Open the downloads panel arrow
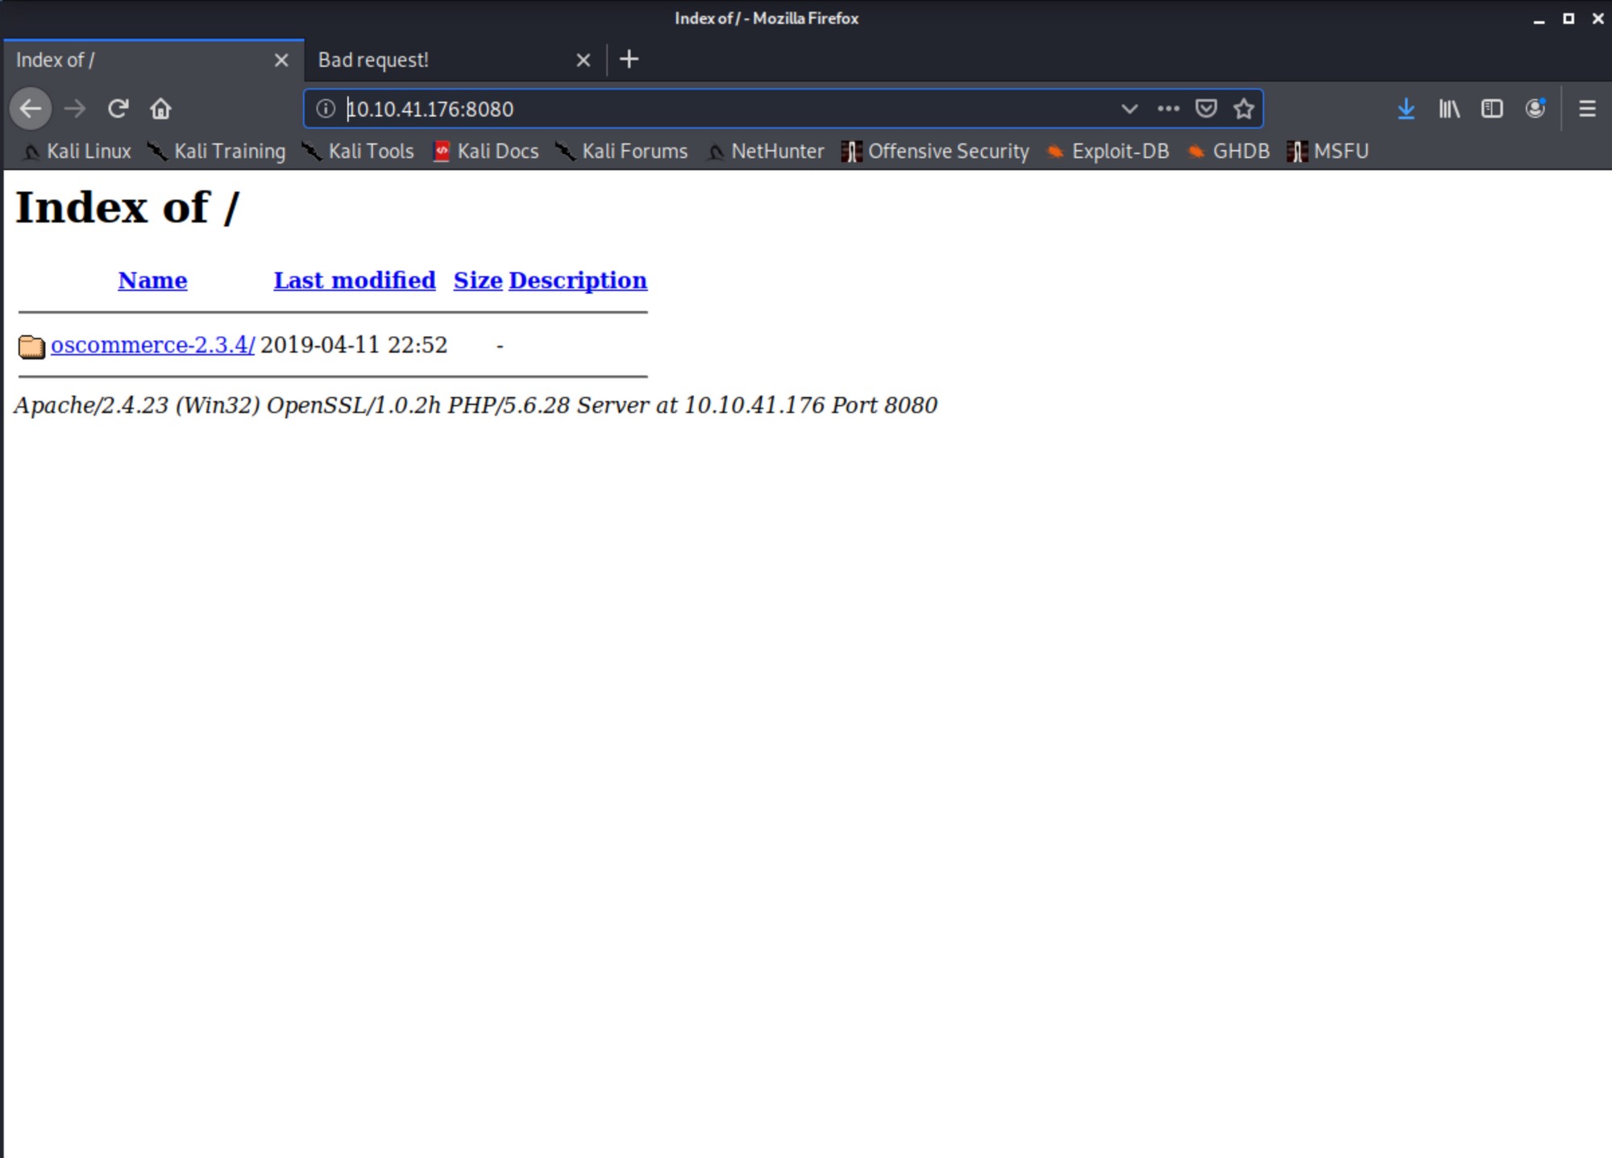The width and height of the screenshot is (1612, 1158). (x=1406, y=109)
